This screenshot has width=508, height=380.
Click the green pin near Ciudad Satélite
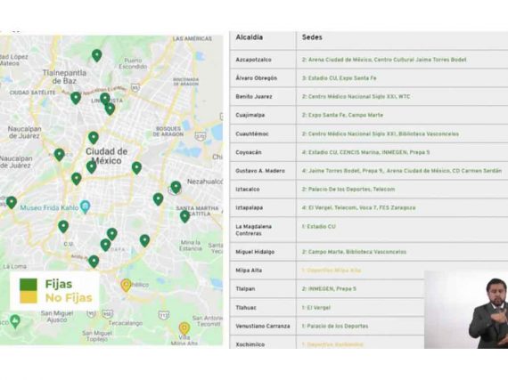[x=76, y=98]
